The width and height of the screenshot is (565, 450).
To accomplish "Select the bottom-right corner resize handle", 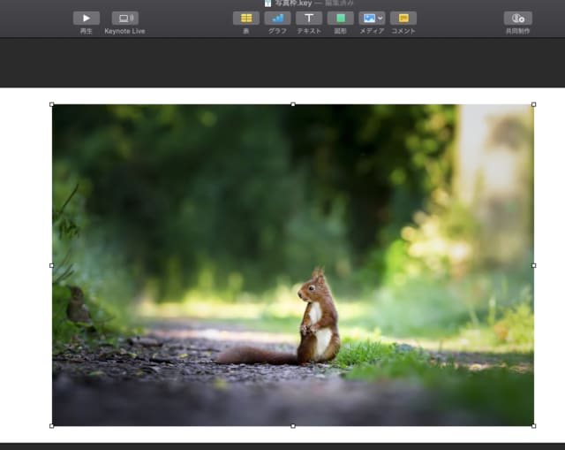I will pos(533,426).
